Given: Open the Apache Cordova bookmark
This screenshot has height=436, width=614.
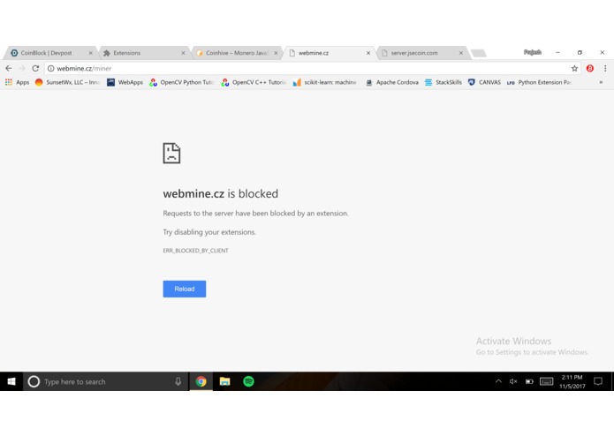Looking at the screenshot, I should pos(392,82).
